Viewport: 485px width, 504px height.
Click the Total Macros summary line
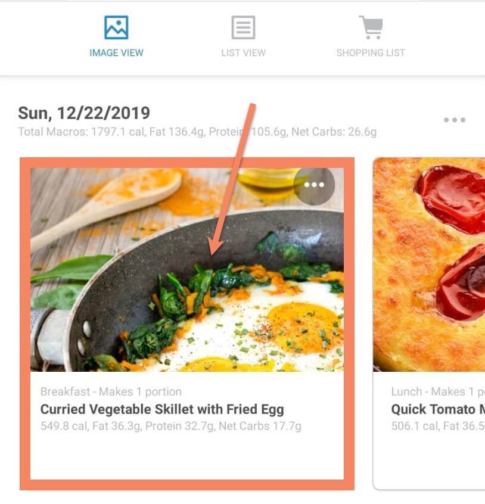point(197,132)
